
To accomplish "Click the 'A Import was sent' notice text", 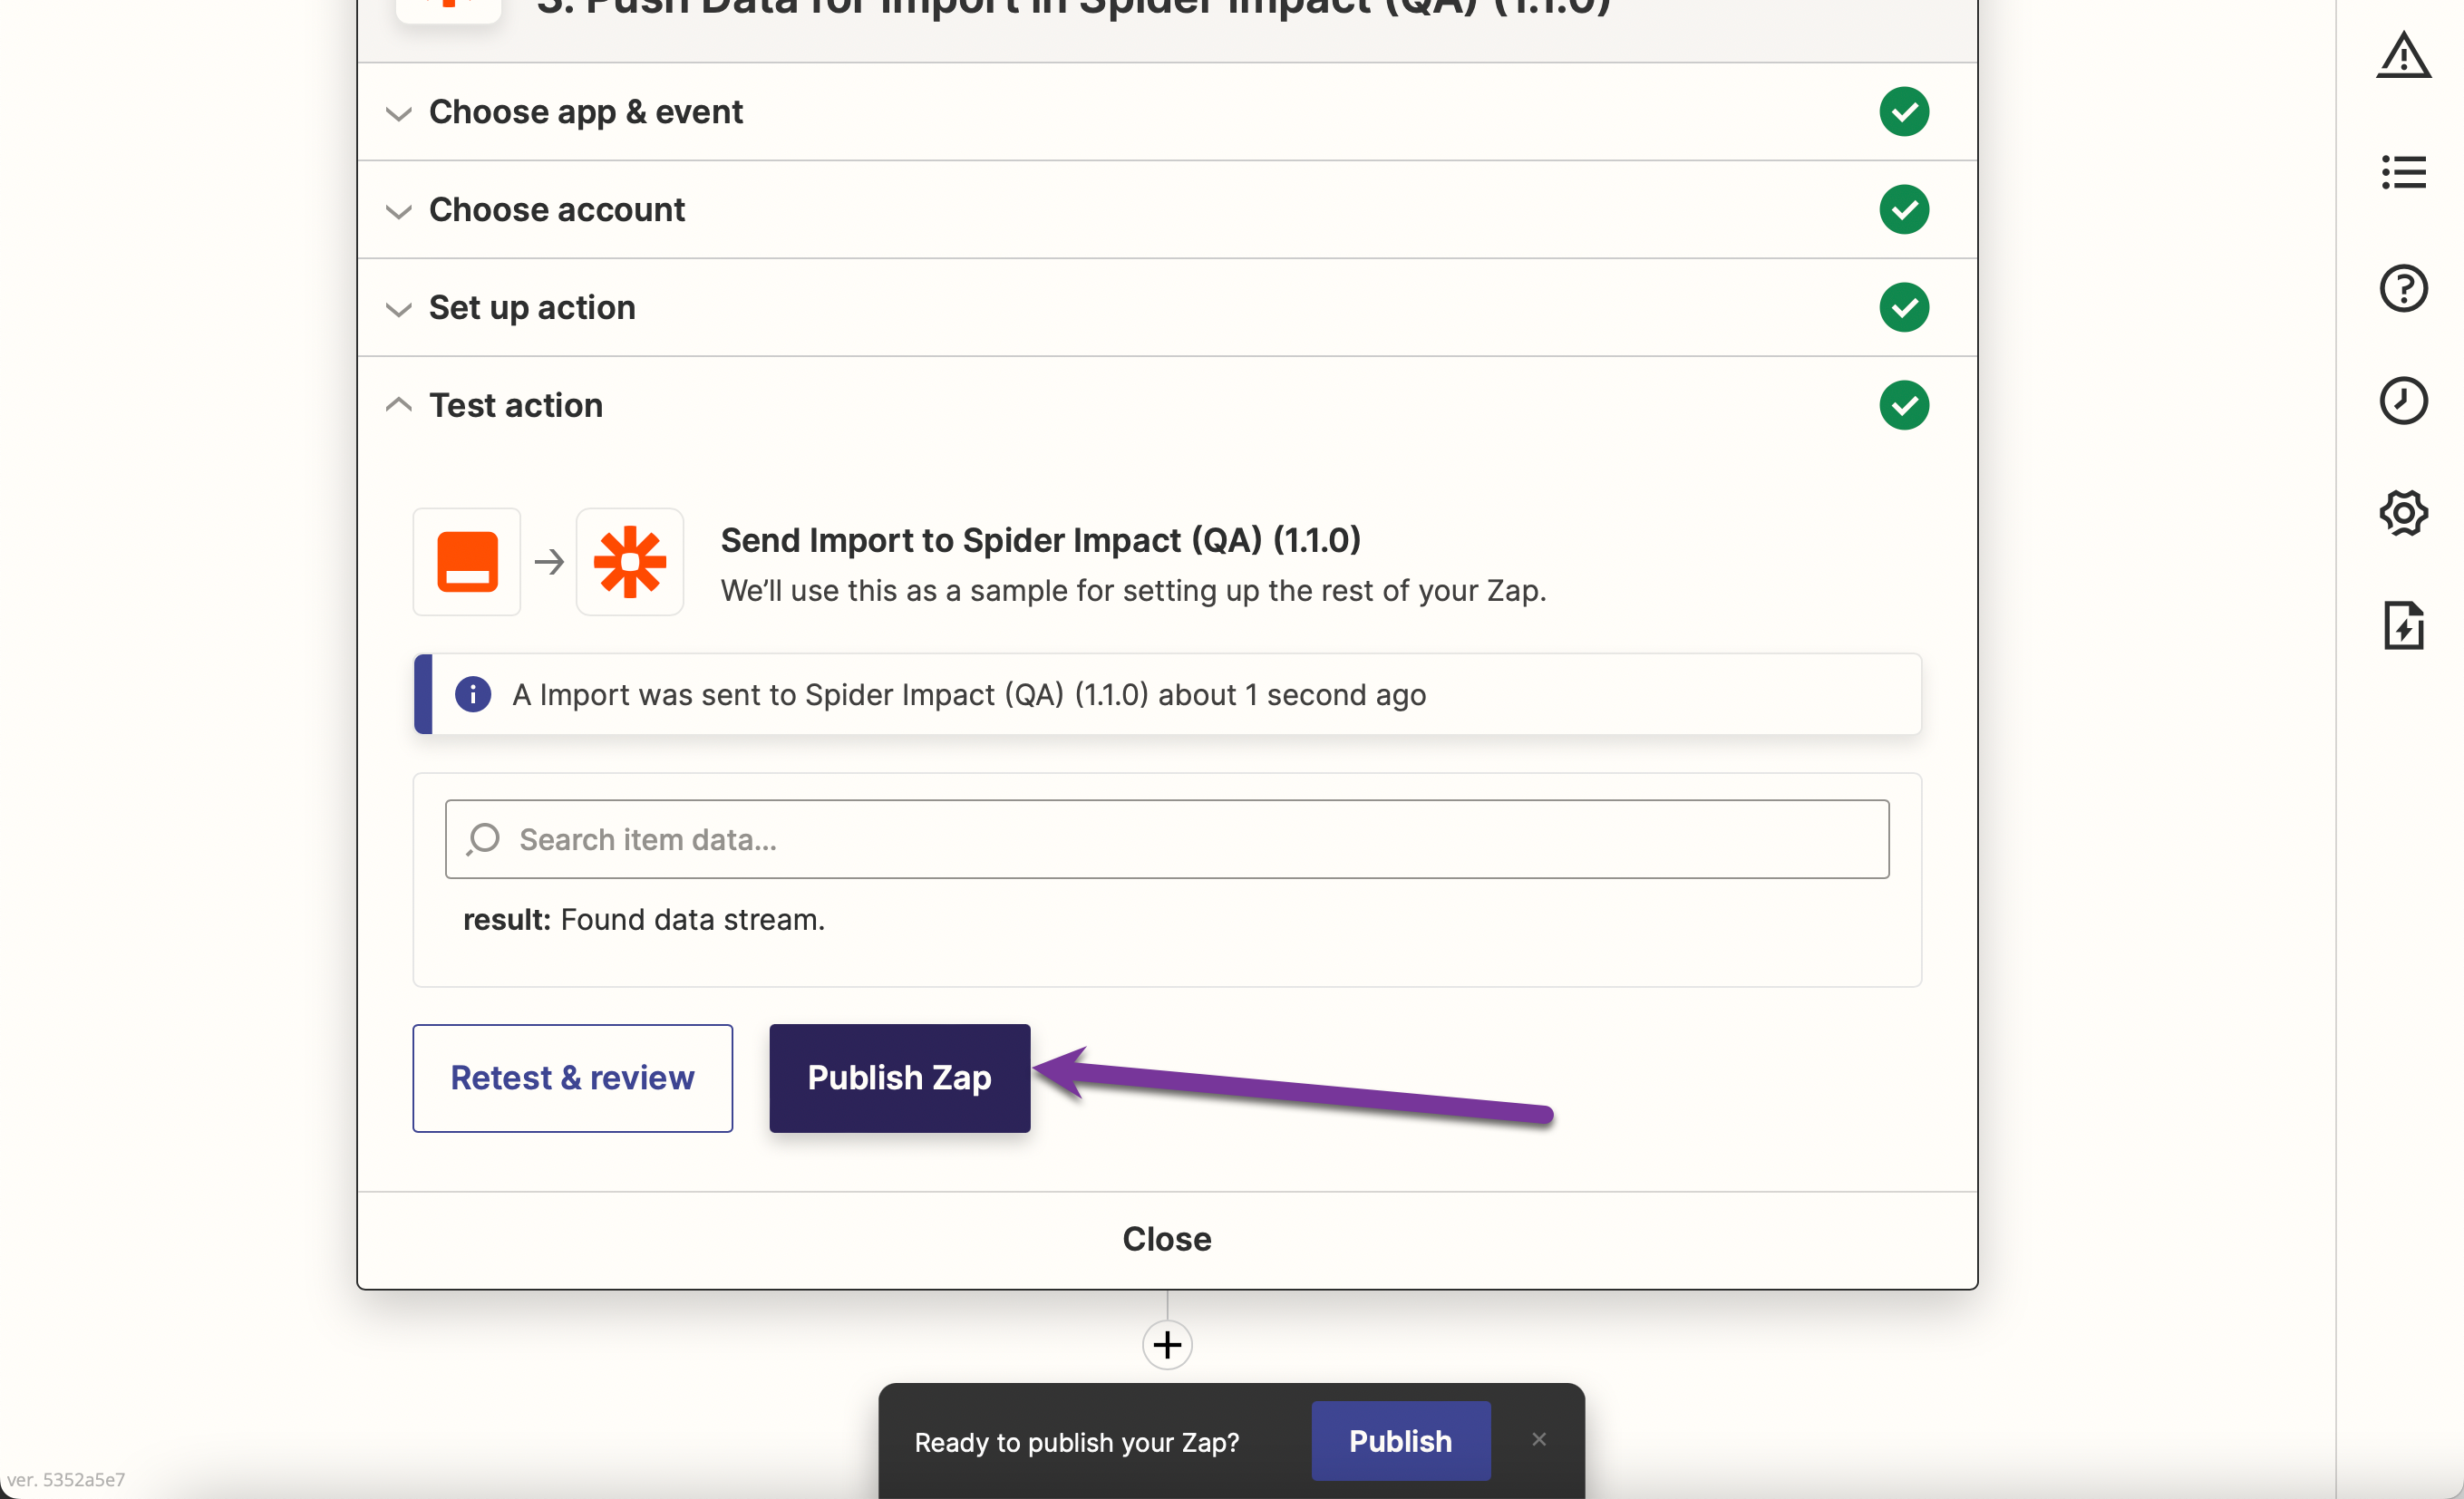I will pyautogui.click(x=969, y=694).
